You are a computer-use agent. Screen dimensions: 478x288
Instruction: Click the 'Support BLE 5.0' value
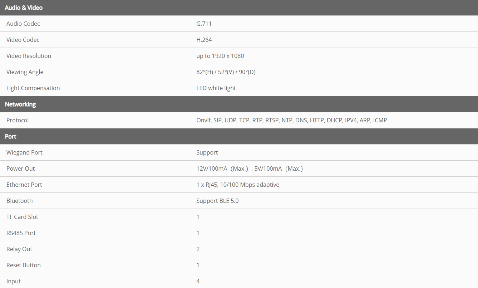[x=217, y=201]
